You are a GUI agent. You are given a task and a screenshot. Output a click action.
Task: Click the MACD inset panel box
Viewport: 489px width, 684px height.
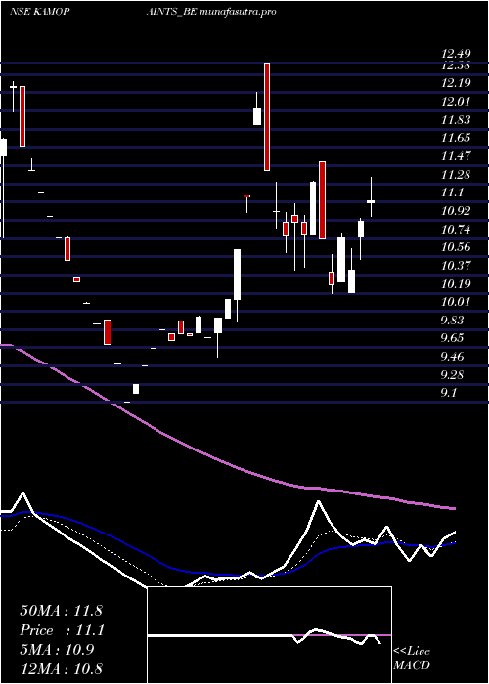(269, 635)
